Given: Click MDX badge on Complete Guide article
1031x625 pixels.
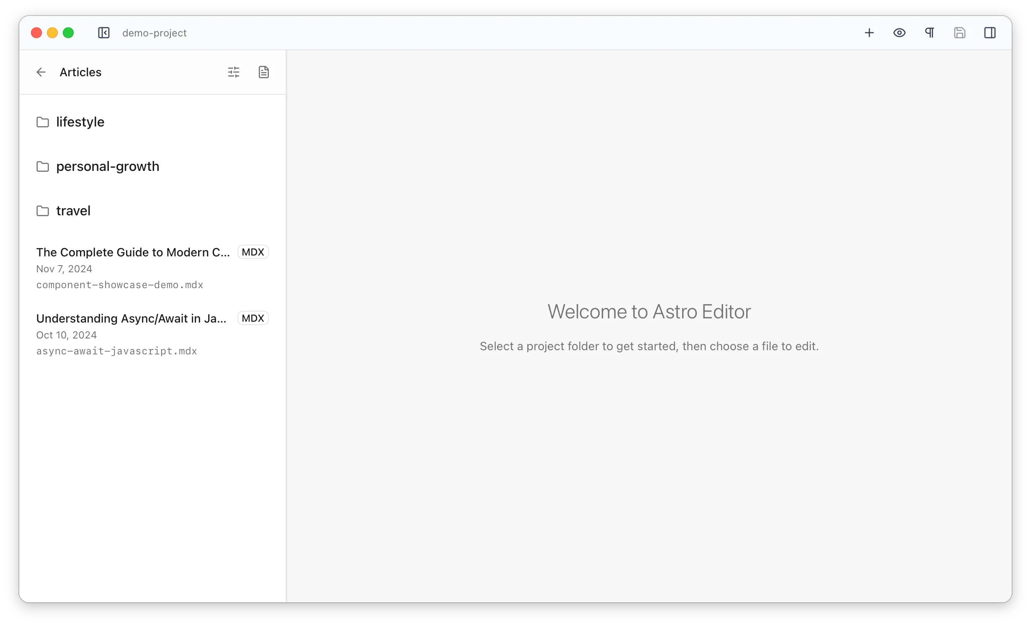Looking at the screenshot, I should [253, 252].
